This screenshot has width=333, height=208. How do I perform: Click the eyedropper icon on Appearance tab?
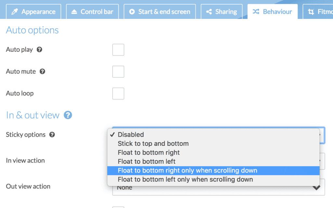(x=14, y=12)
